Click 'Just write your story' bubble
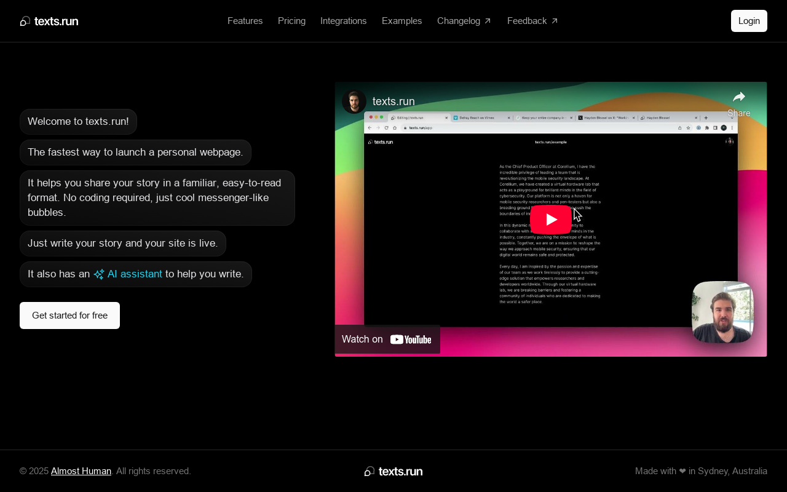This screenshot has height=492, width=787. coord(123,244)
